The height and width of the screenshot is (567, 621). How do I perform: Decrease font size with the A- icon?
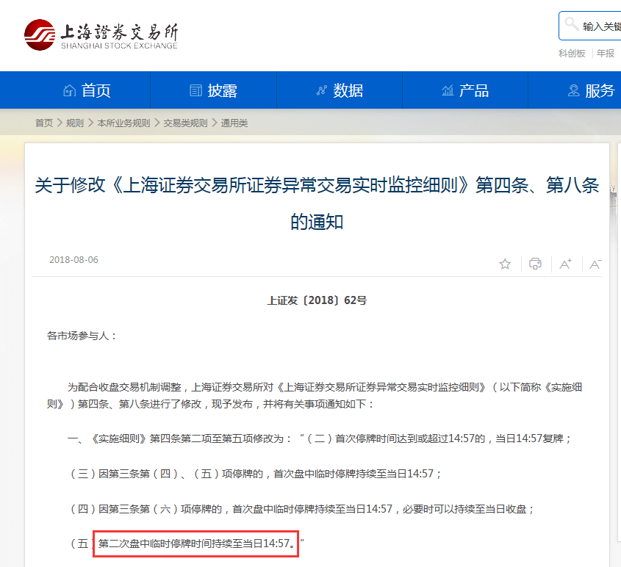click(x=596, y=264)
